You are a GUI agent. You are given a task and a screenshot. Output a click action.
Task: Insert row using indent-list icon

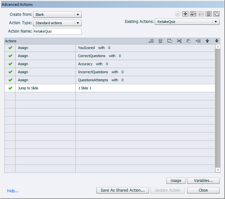coord(198,41)
